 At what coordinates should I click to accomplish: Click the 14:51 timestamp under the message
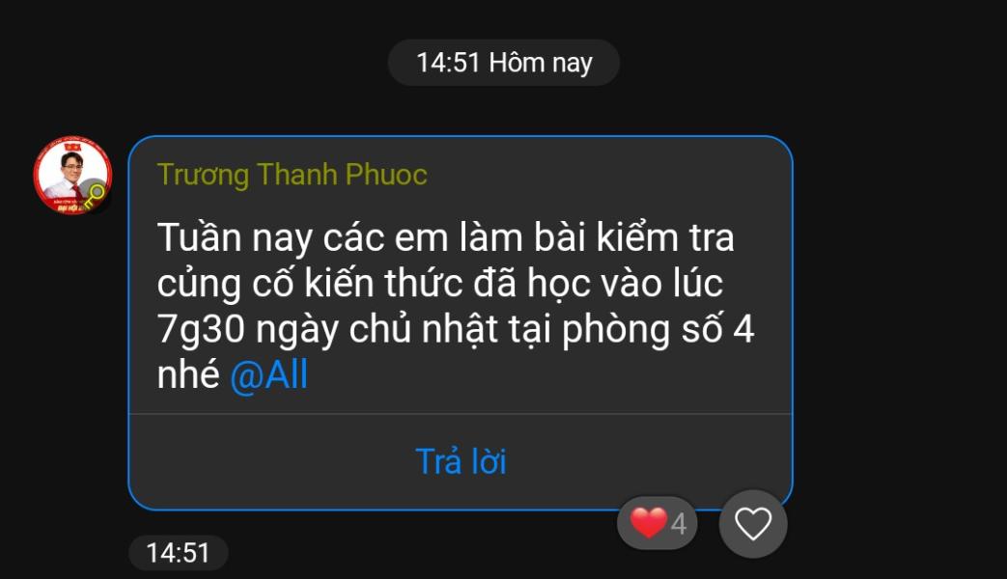click(x=178, y=553)
